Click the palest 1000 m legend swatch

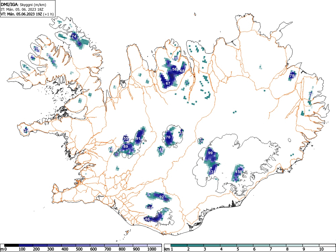(155, 245)
